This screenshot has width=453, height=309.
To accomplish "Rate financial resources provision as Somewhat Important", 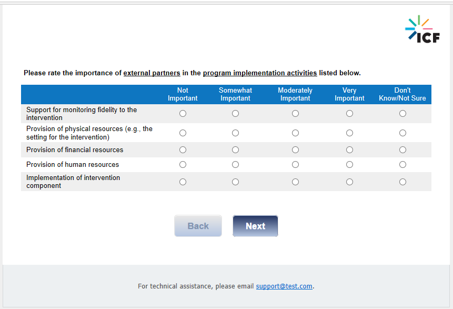I will click(235, 150).
